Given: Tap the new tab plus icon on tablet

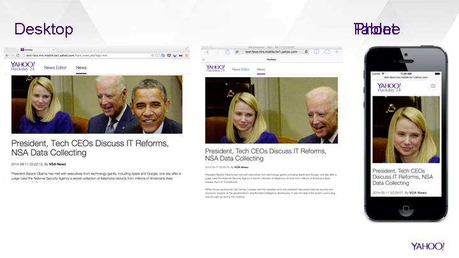Looking at the screenshot, I should 337,52.
